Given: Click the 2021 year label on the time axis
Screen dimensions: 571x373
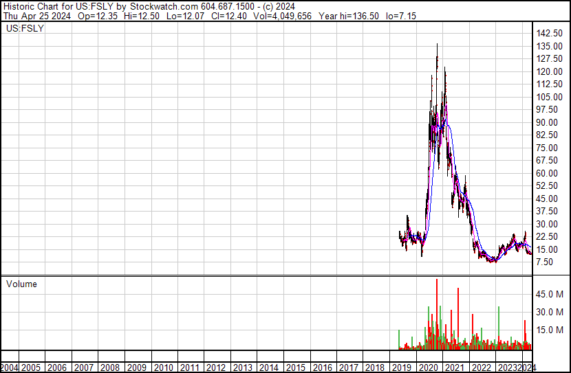Looking at the screenshot, I should (455, 368).
